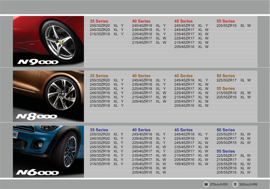Select 215/55ZR17 tire size row
Image resolution: width=270 pixels, height=189 pixels.
(x=234, y=160)
